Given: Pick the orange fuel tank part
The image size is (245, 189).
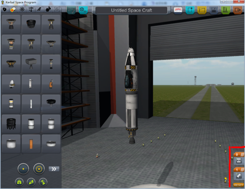Looking at the screenshot, I should 31,144.
